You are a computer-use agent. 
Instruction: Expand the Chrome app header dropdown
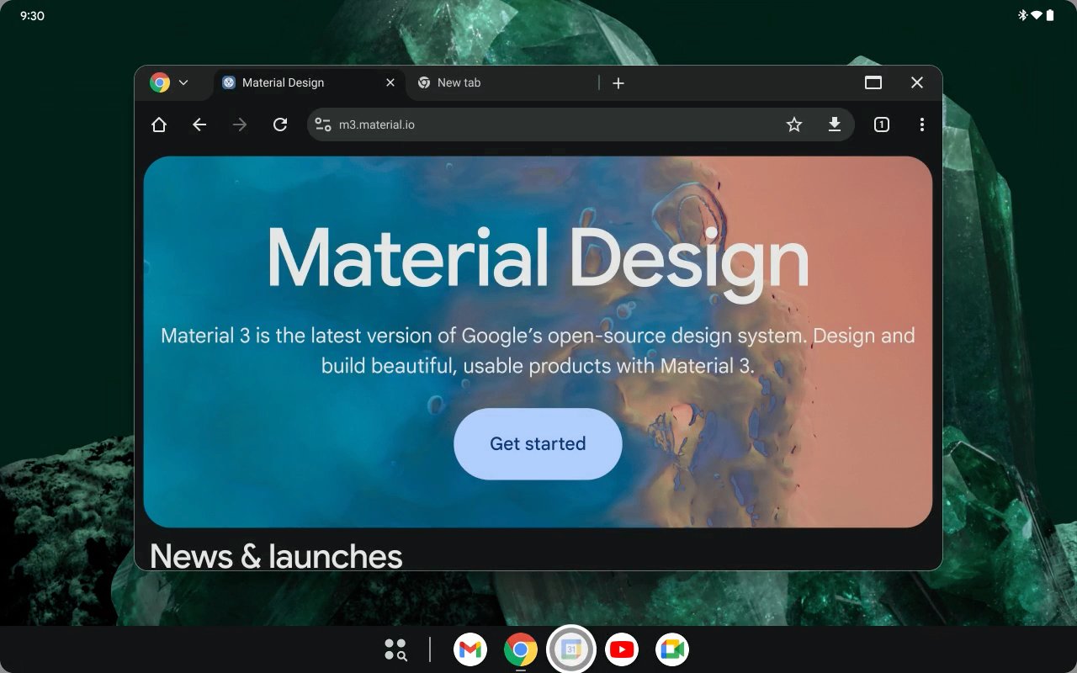[183, 82]
